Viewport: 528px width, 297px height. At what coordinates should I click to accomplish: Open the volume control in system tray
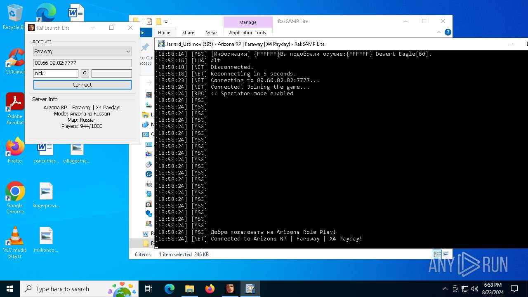475,289
